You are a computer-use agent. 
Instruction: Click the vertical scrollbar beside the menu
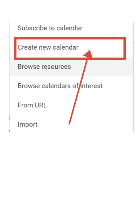[133, 77]
